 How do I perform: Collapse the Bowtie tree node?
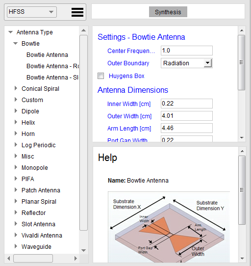15,43
